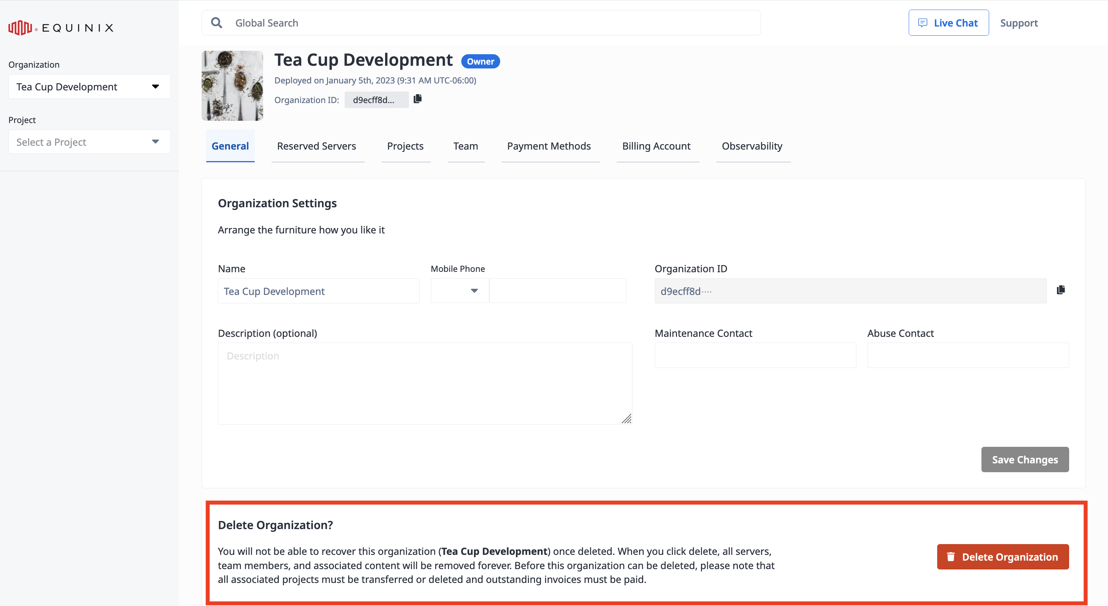1108x606 pixels.
Task: Click the Global Search magnifying glass icon
Action: pyautogui.click(x=217, y=22)
